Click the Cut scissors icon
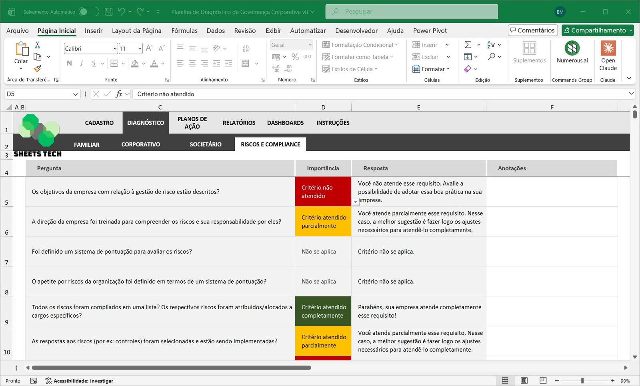Screen dimensions: 640x386 38,45
